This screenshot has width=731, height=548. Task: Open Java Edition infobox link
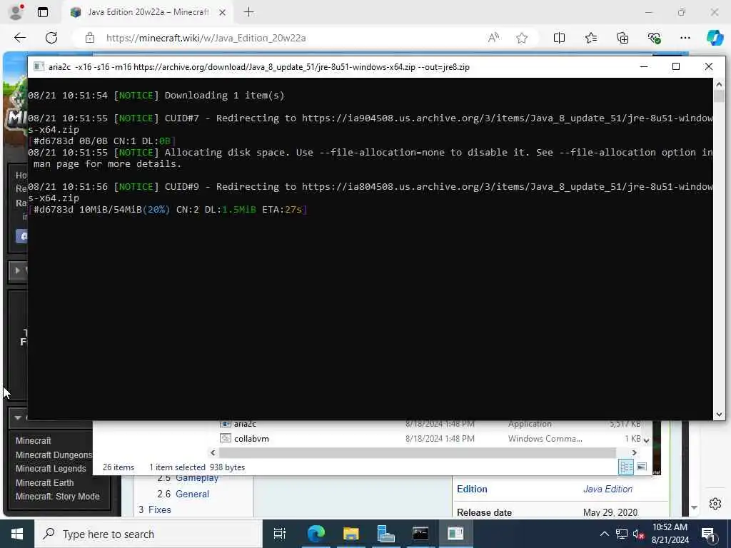tap(608, 489)
